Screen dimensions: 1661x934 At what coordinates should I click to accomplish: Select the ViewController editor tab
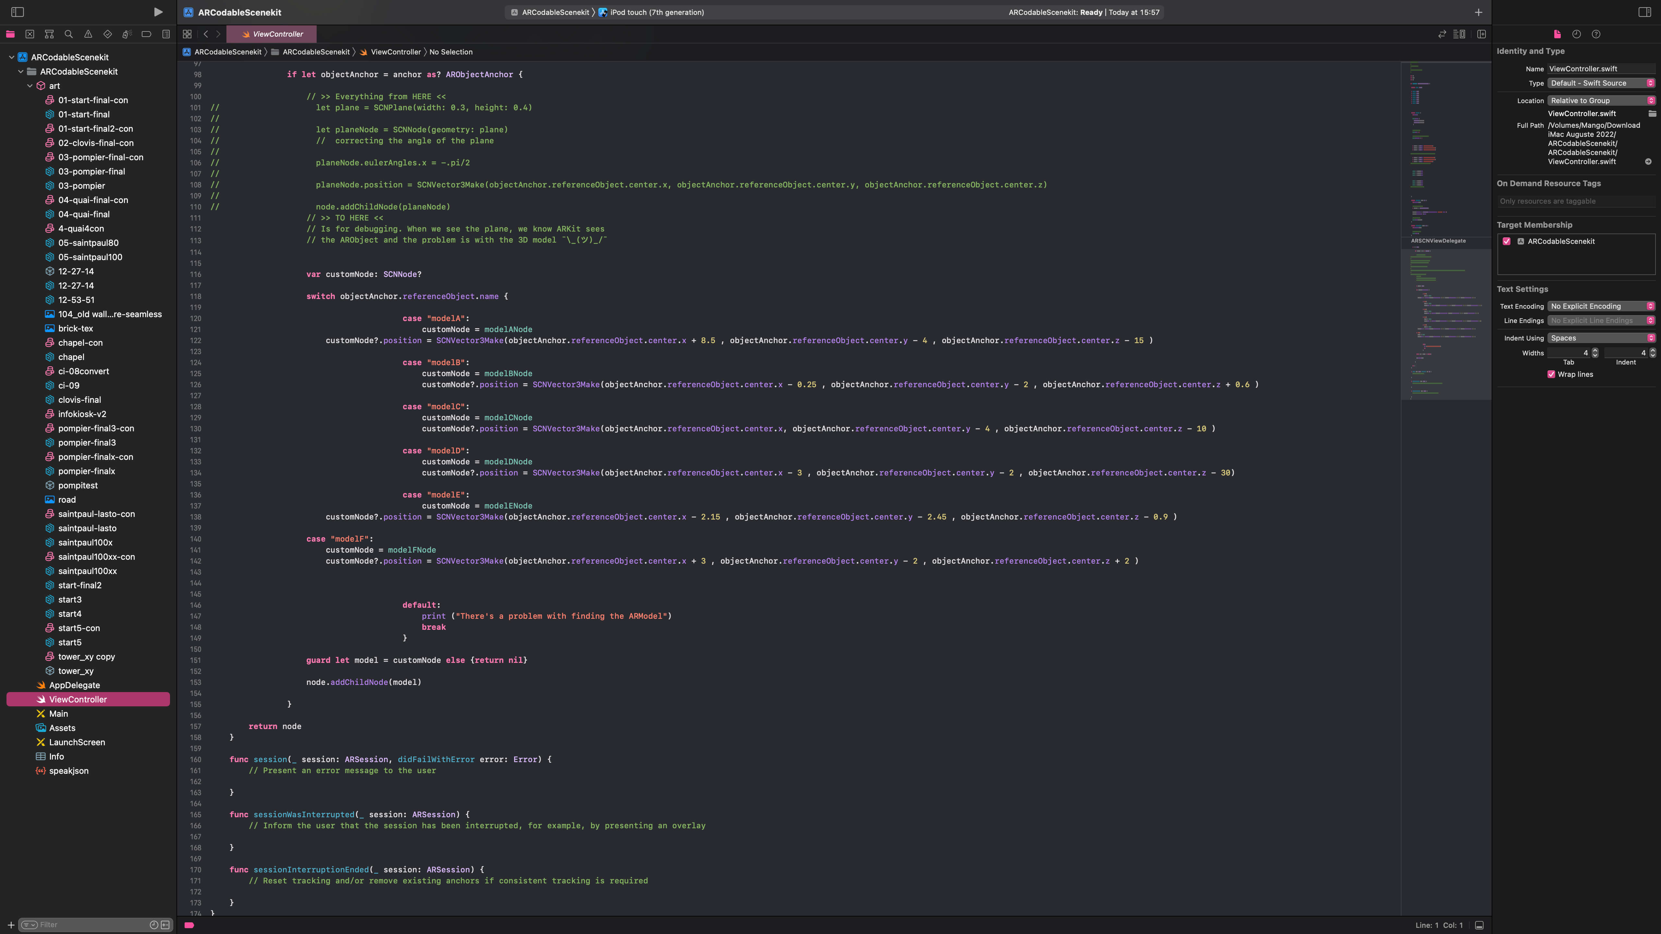coord(272,34)
